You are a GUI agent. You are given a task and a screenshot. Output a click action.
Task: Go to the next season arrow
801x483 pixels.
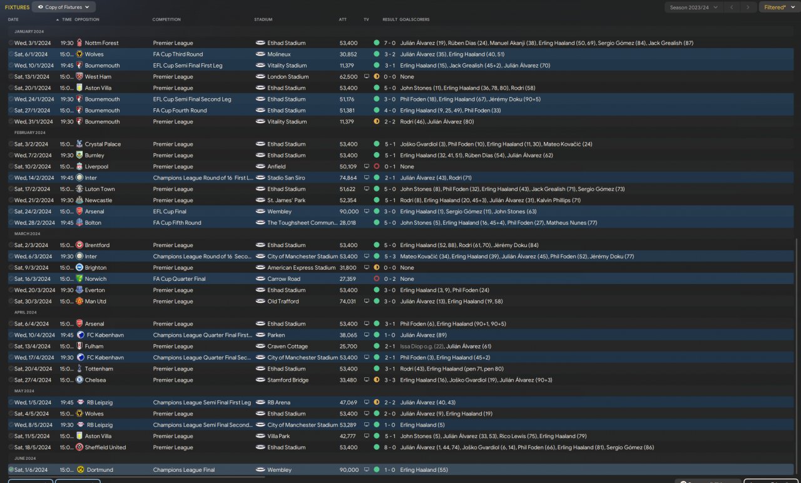tap(747, 8)
